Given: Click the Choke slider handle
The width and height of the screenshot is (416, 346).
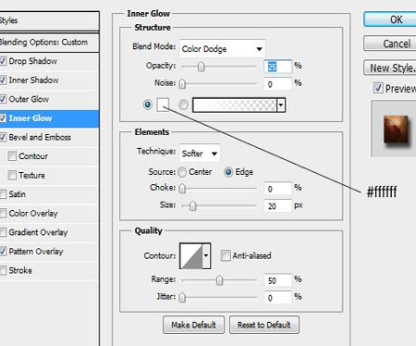Looking at the screenshot, I should pyautogui.click(x=182, y=189).
